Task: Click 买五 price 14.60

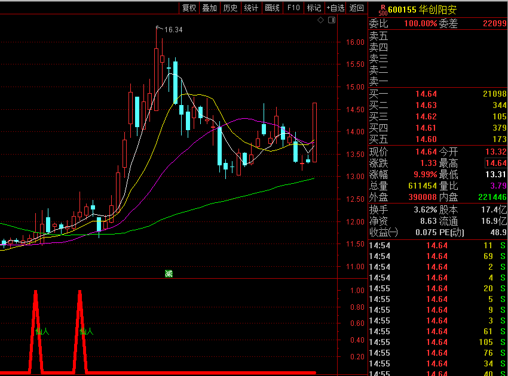Action: [426, 139]
